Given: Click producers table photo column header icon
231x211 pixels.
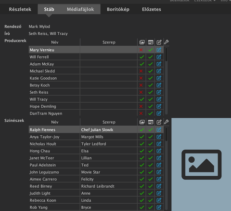Looking at the screenshot, I should (x=142, y=42).
